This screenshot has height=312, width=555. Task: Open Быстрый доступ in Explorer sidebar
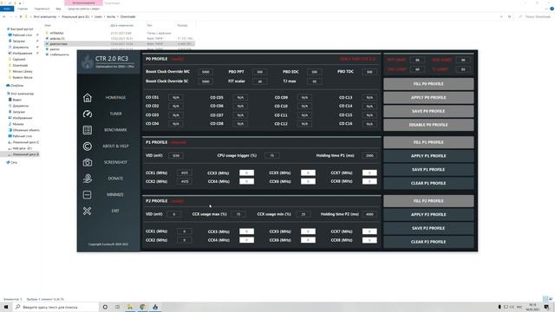pos(22,29)
